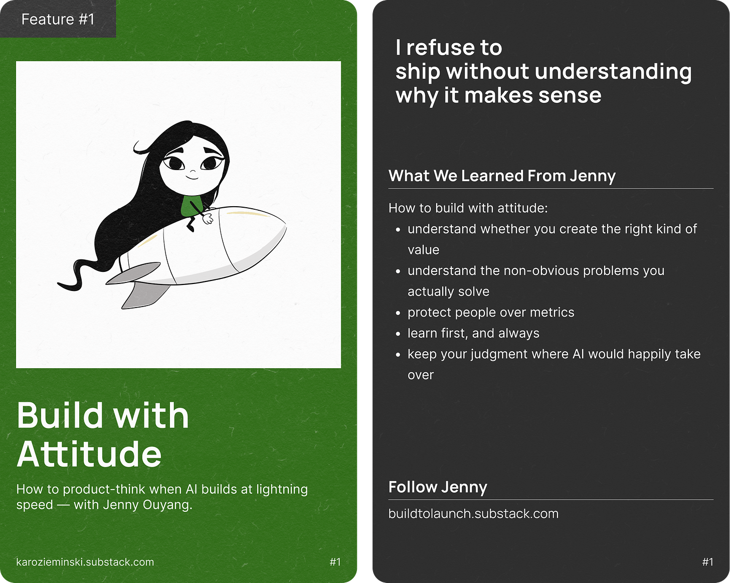Click the divider under 'Follow Jenny'
This screenshot has height=583, width=730.
[551, 500]
